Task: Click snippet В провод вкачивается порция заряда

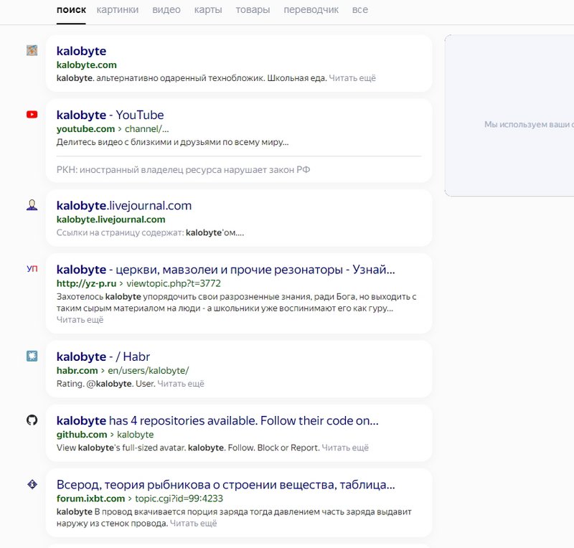Action: click(235, 517)
